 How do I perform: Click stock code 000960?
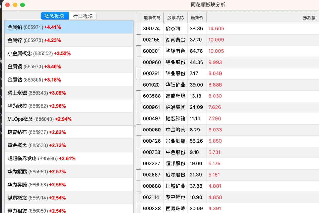pyautogui.click(x=152, y=62)
